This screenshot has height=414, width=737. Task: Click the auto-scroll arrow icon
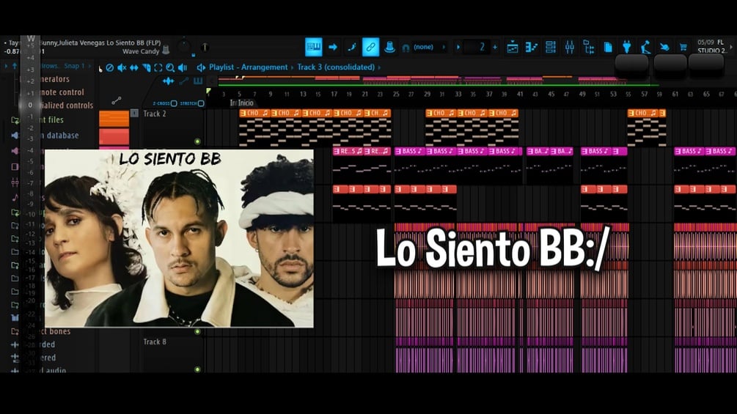tap(333, 47)
